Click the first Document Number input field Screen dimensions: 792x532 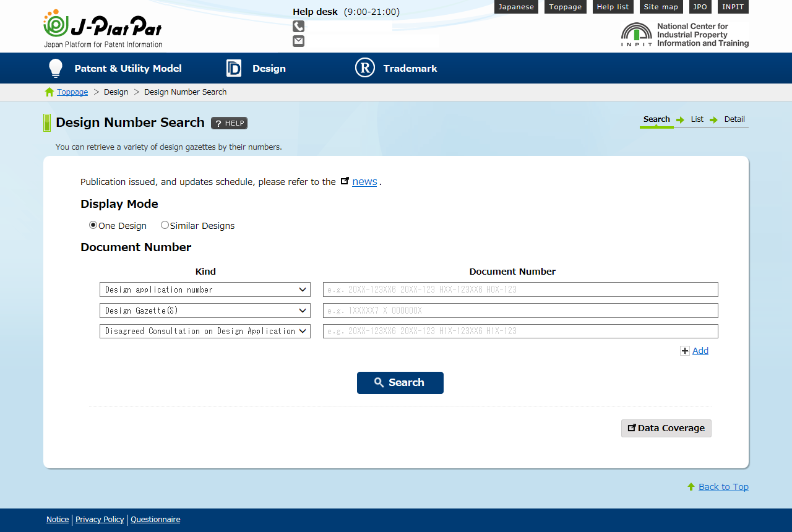click(x=520, y=289)
